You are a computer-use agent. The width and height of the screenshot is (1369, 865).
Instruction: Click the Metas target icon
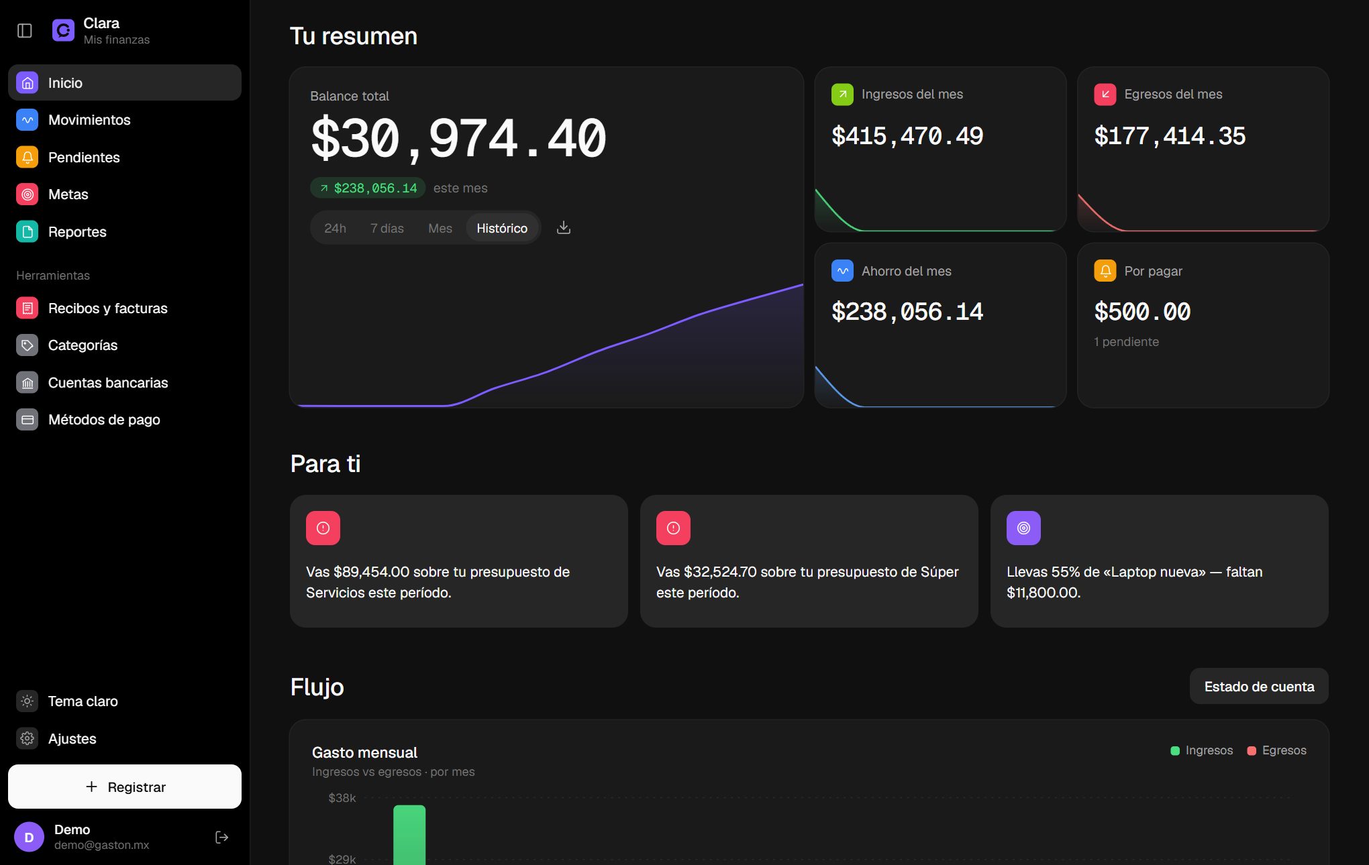pyautogui.click(x=28, y=194)
